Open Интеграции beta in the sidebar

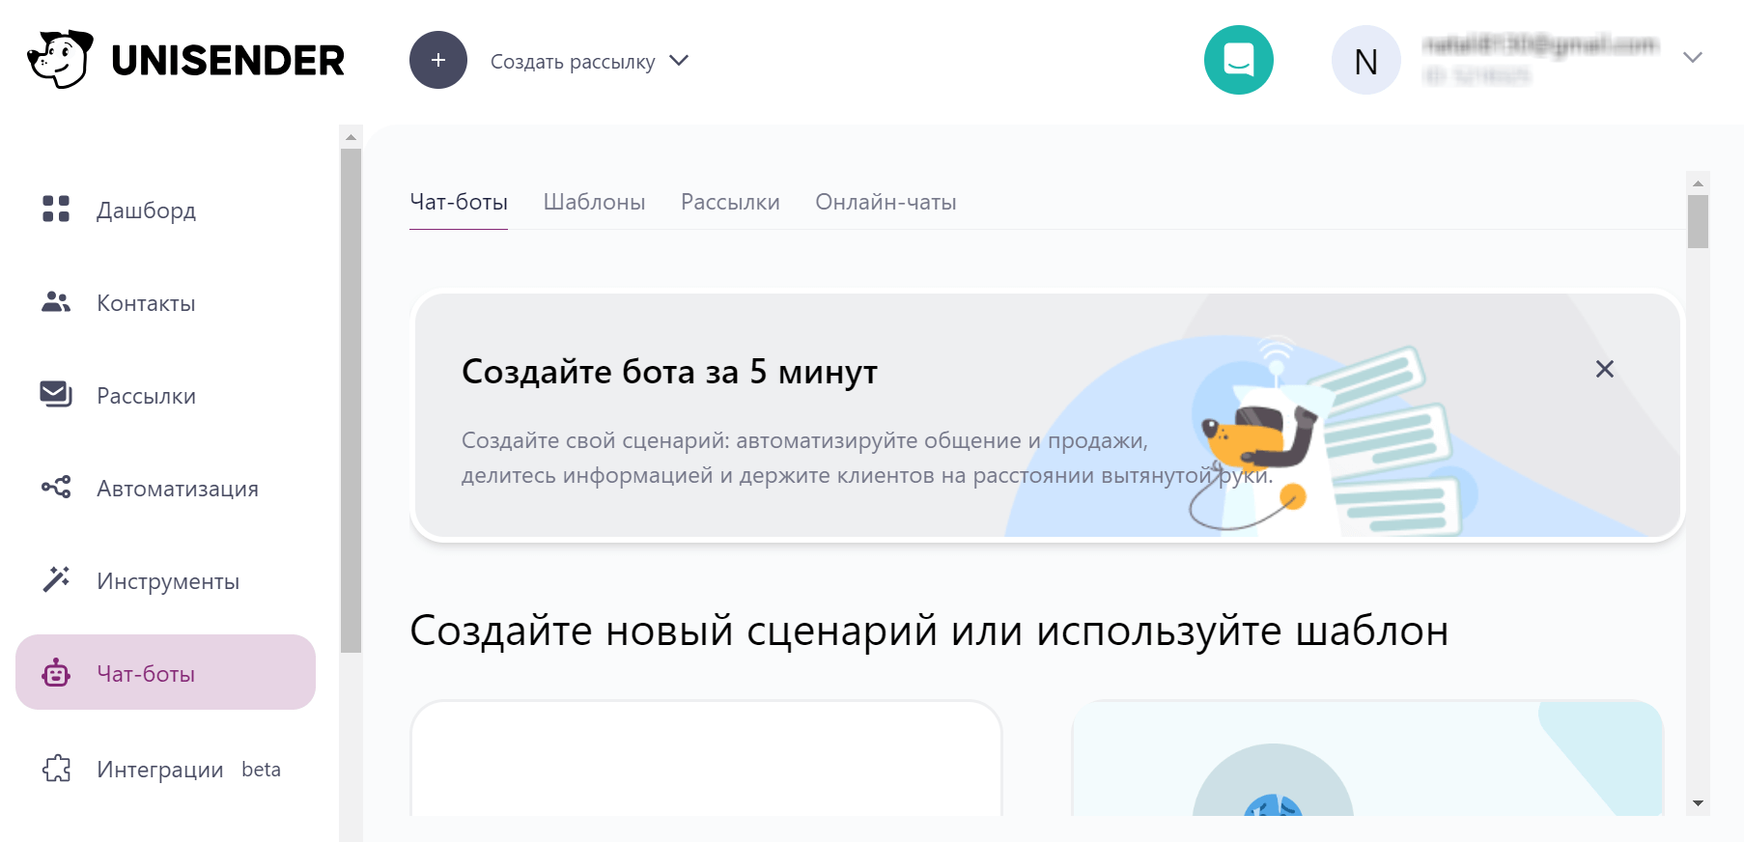point(165,770)
